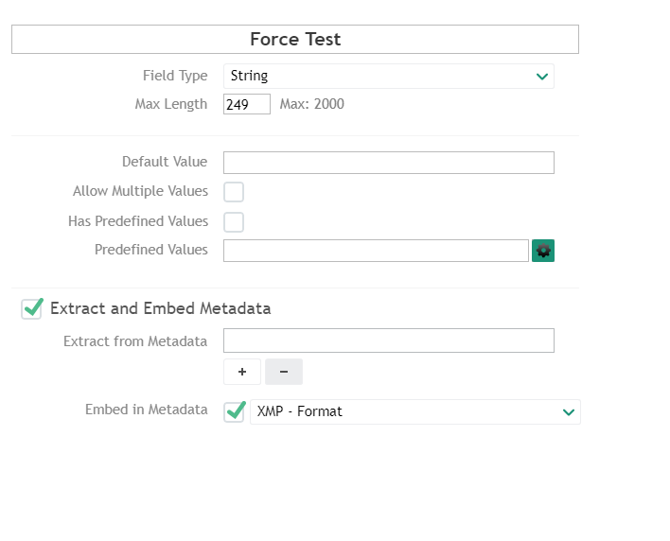
Task: Tick the Has Predefined Values checkbox
Action: pyautogui.click(x=234, y=222)
